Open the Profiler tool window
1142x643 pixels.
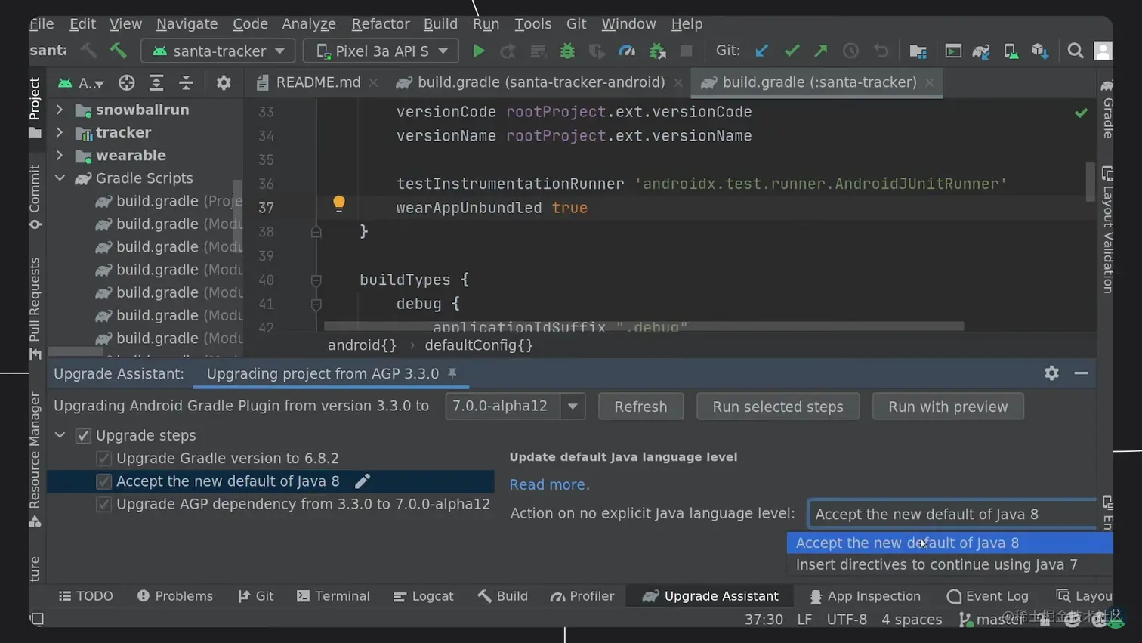click(x=582, y=596)
